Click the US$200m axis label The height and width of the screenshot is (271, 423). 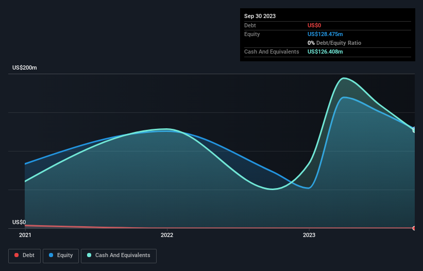click(25, 67)
